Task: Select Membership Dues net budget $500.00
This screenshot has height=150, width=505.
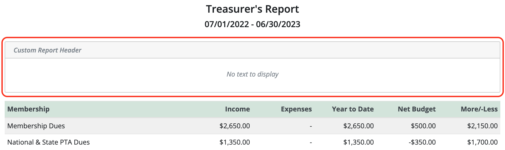Action: [423, 126]
